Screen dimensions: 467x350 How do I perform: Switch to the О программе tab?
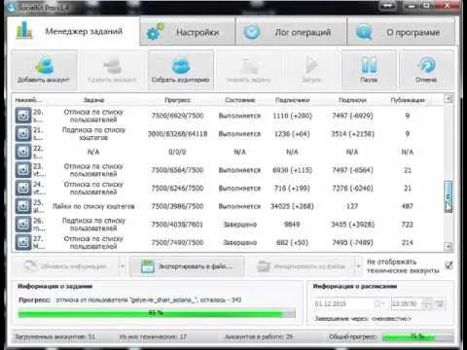(401, 32)
